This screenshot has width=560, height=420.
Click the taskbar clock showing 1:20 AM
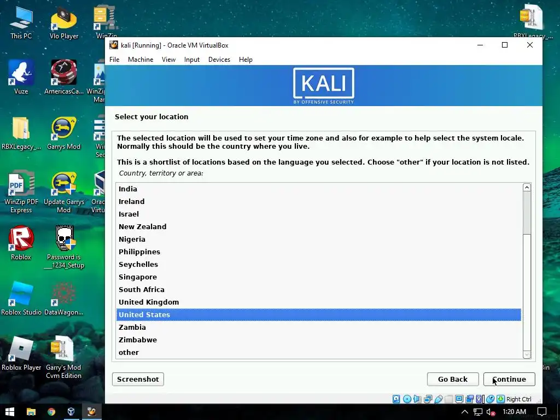514,412
